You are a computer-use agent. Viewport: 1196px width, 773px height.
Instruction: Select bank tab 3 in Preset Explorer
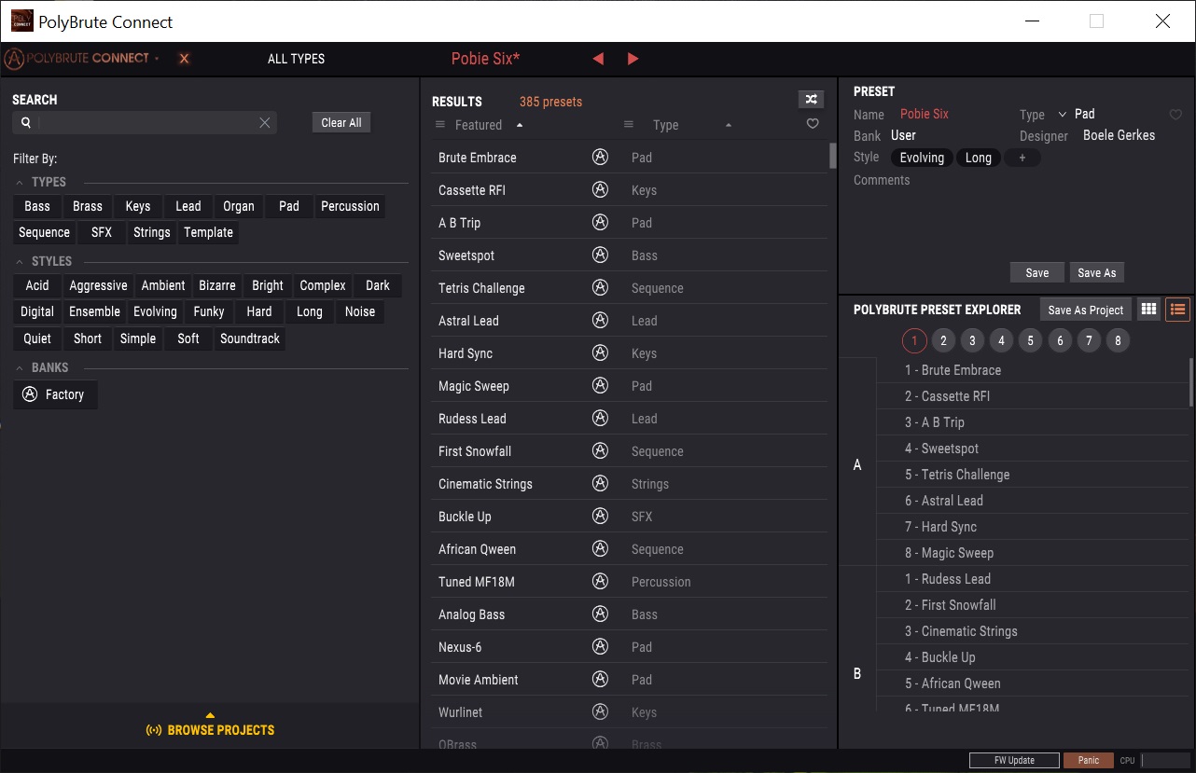(x=972, y=340)
